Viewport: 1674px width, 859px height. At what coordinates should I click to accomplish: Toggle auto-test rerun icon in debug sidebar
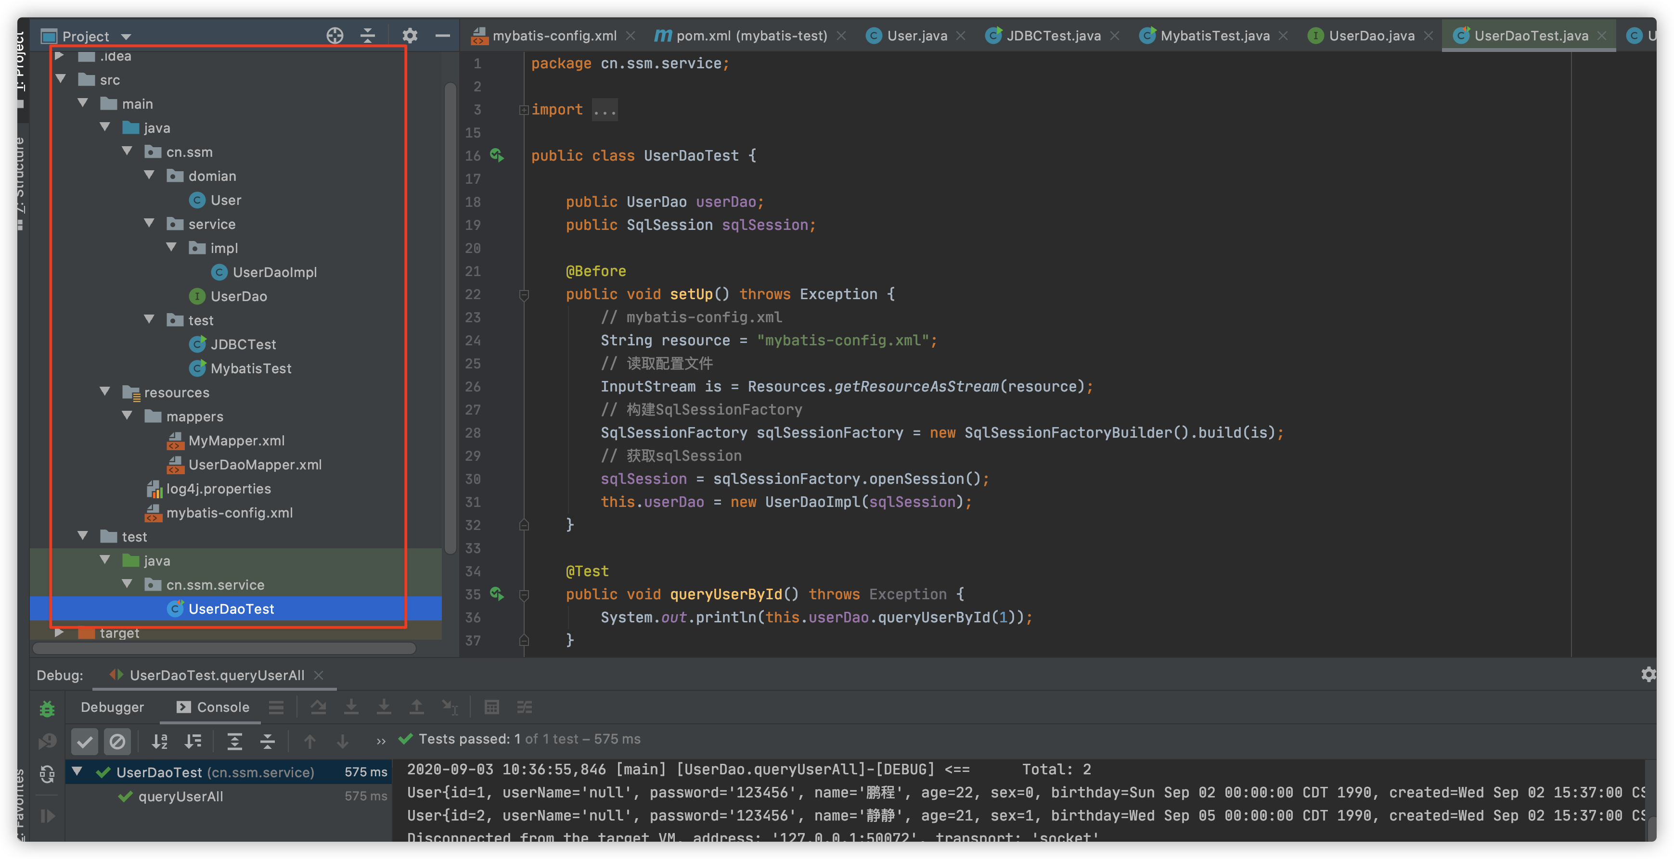(x=48, y=773)
